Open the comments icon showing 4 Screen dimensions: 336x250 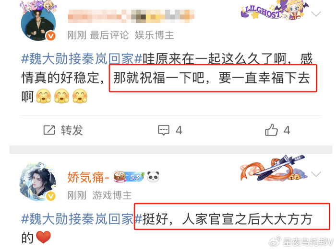[x=164, y=130]
